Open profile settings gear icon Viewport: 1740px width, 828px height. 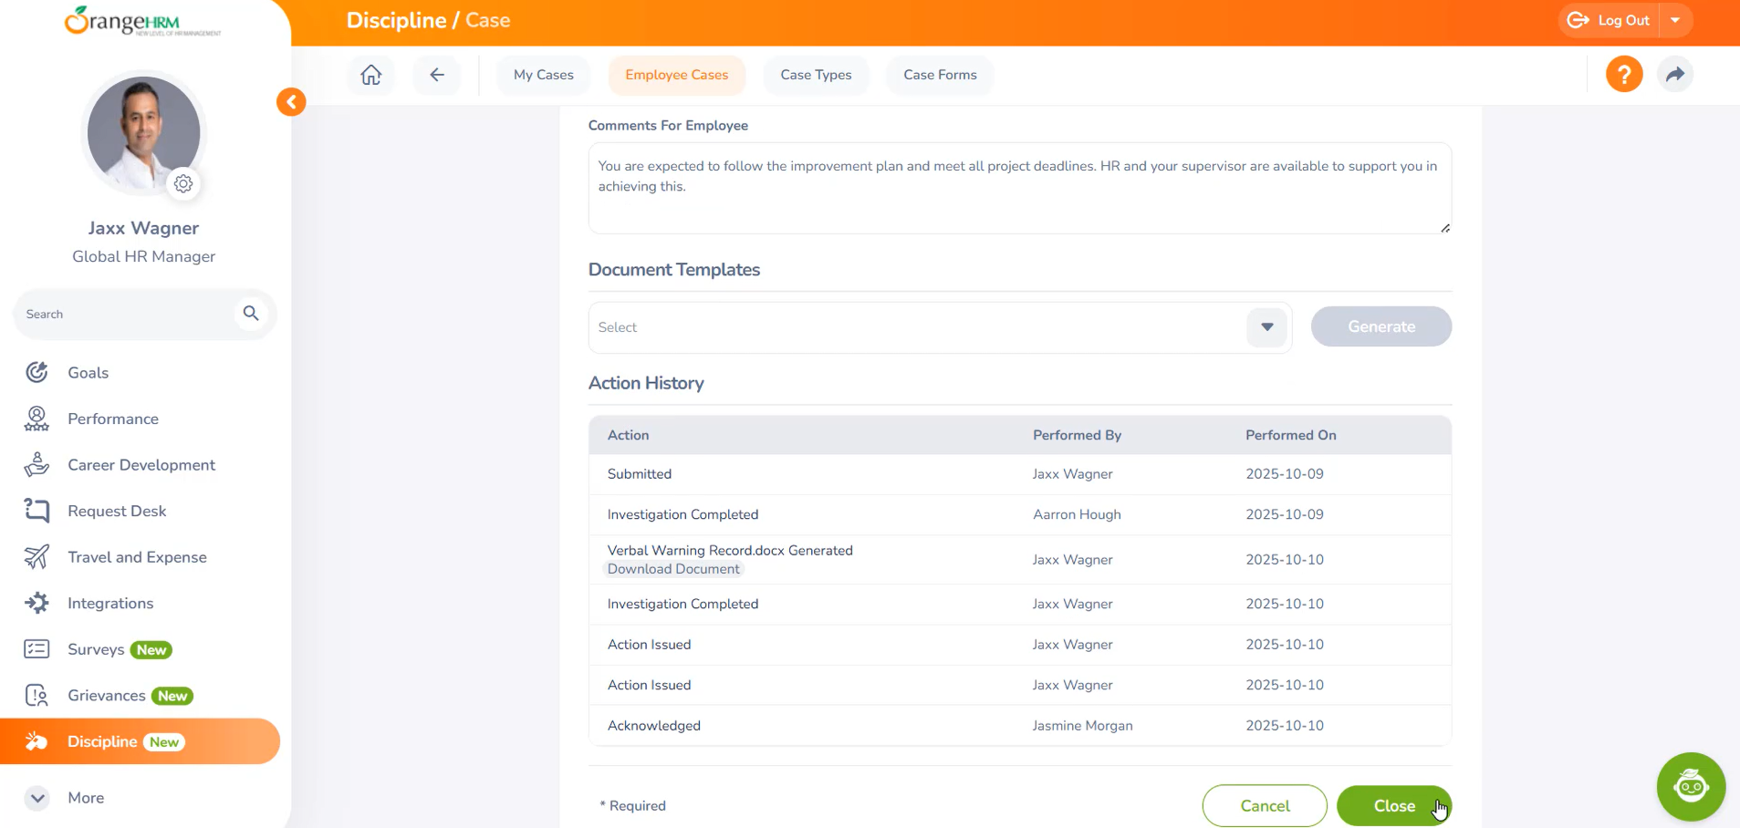pos(183,184)
